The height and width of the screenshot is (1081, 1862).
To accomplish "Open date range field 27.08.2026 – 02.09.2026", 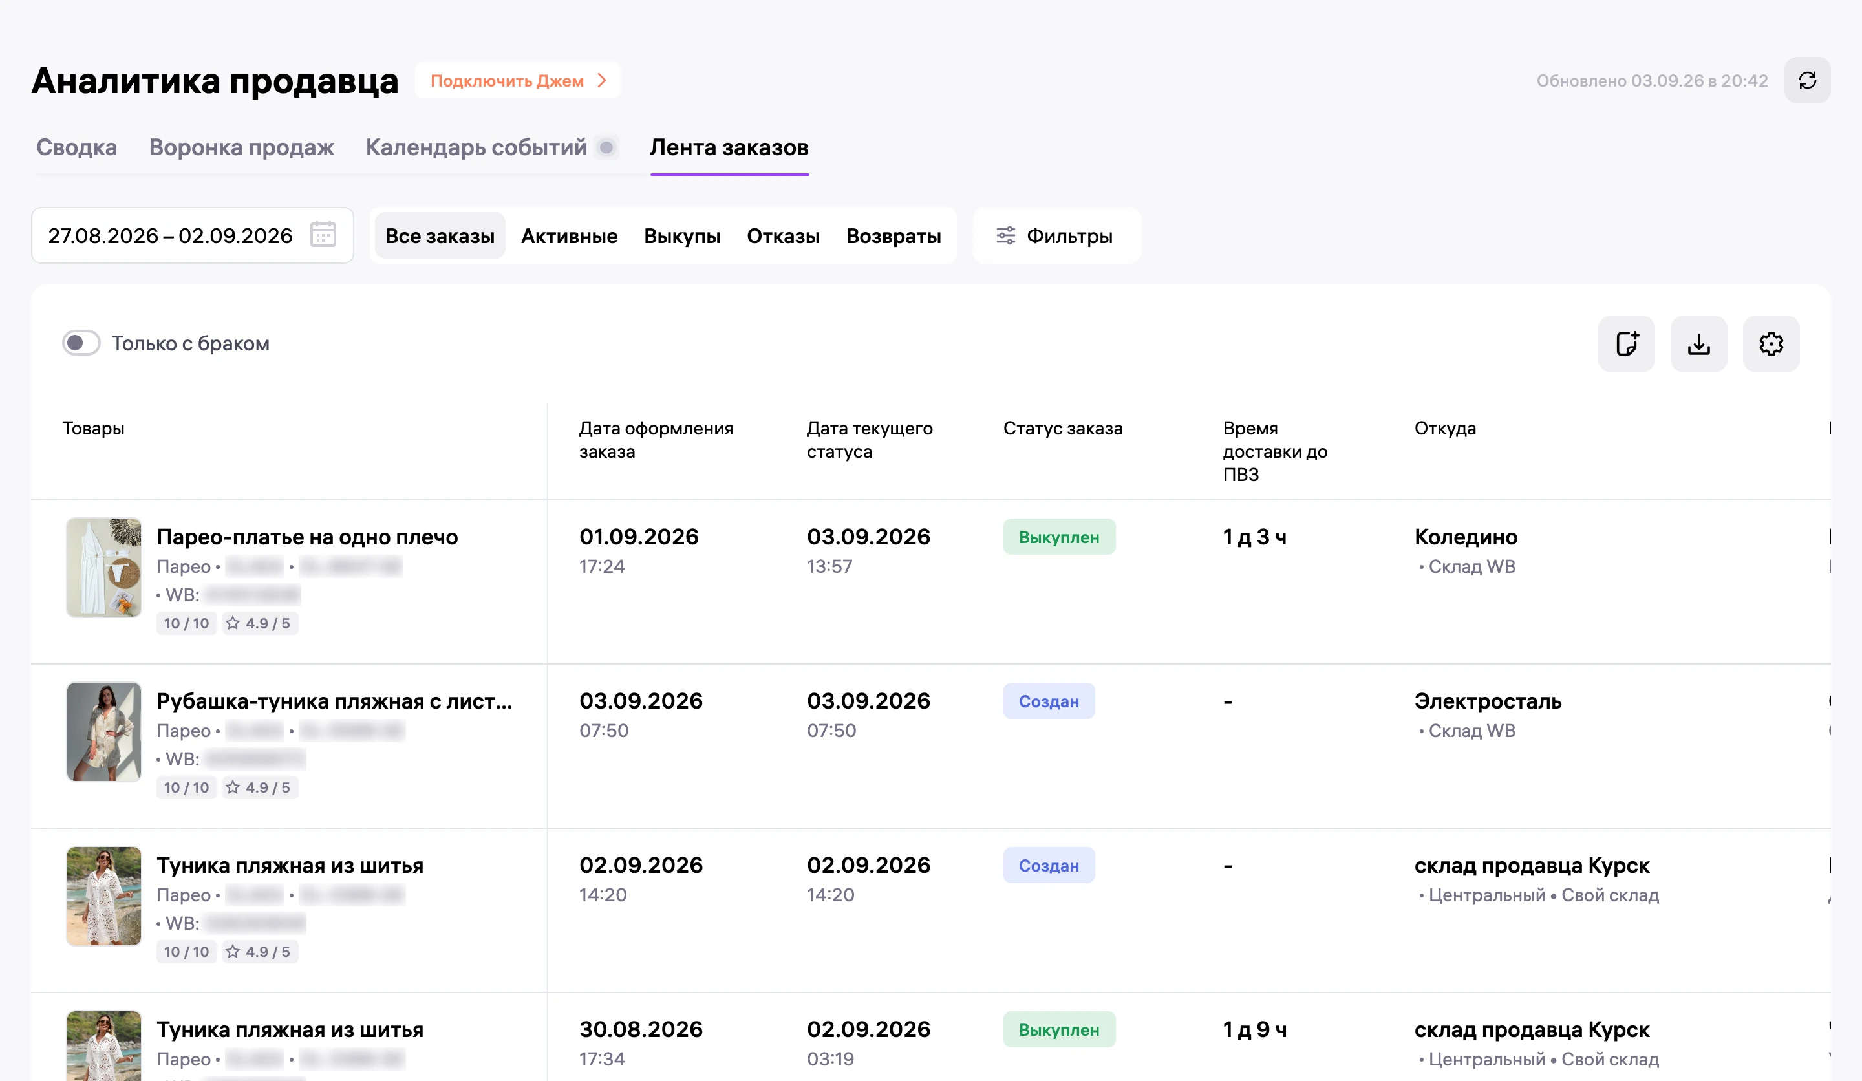I will click(192, 235).
